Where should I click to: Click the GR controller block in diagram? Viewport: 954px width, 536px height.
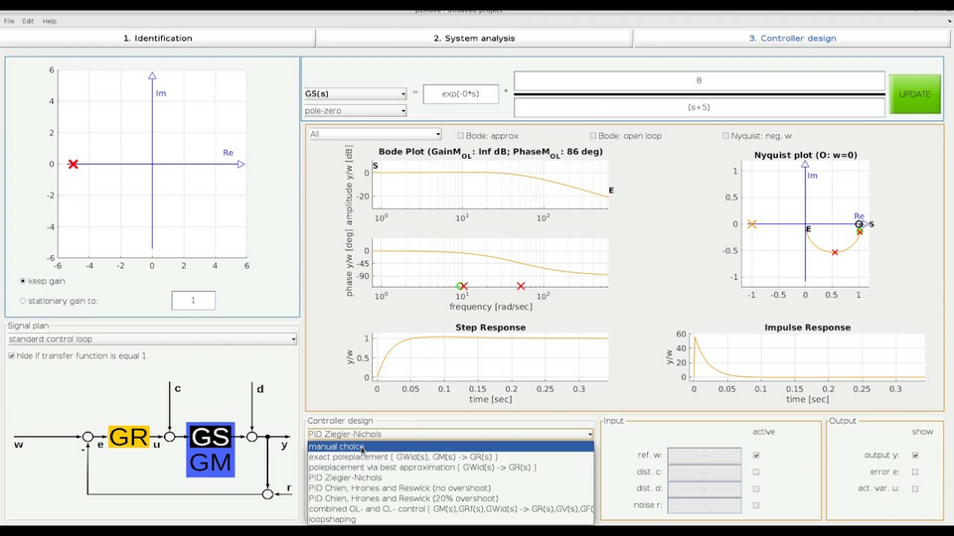click(x=128, y=437)
